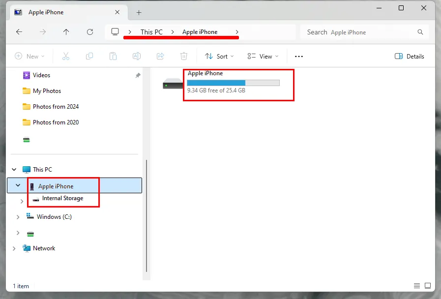
Task: Expand the Internal Storage tree node
Action: click(22, 201)
